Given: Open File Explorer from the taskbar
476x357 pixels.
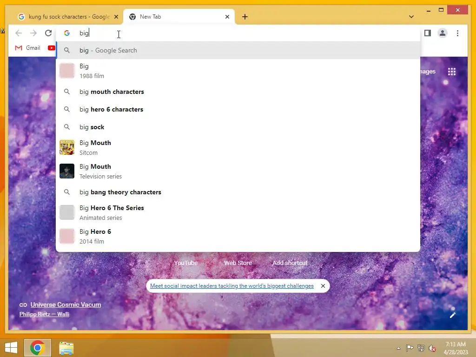Looking at the screenshot, I should (x=66, y=348).
